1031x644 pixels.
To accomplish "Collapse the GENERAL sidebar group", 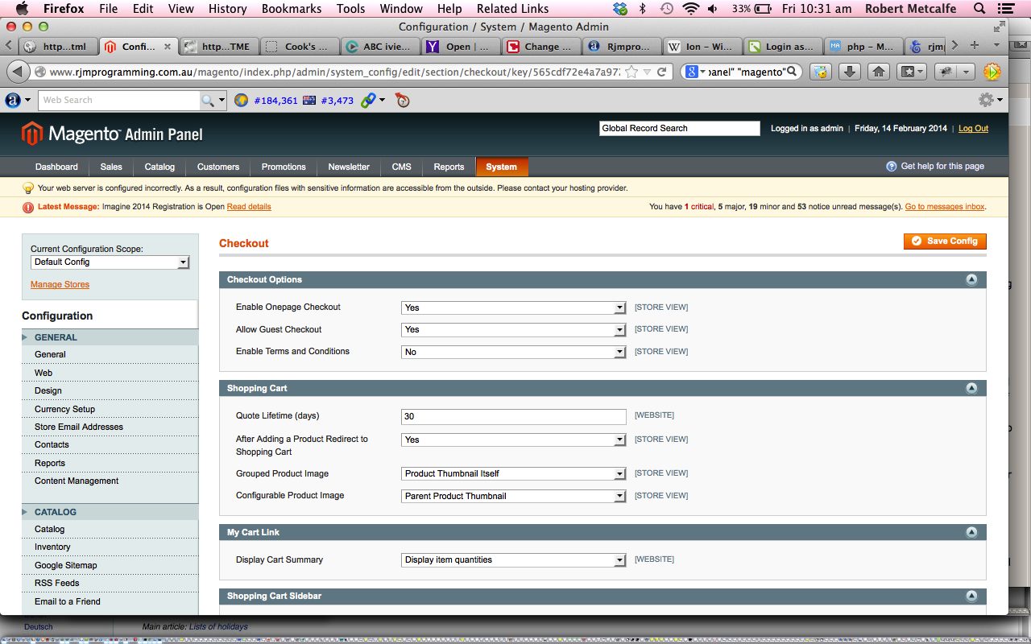I will coord(110,337).
